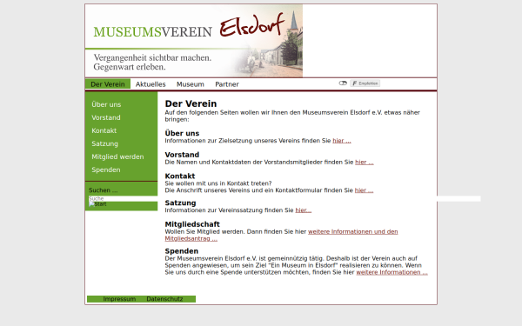Image resolution: width=522 pixels, height=326 pixels.
Task: Open Mitglied werden in the sidebar
Action: [117, 156]
